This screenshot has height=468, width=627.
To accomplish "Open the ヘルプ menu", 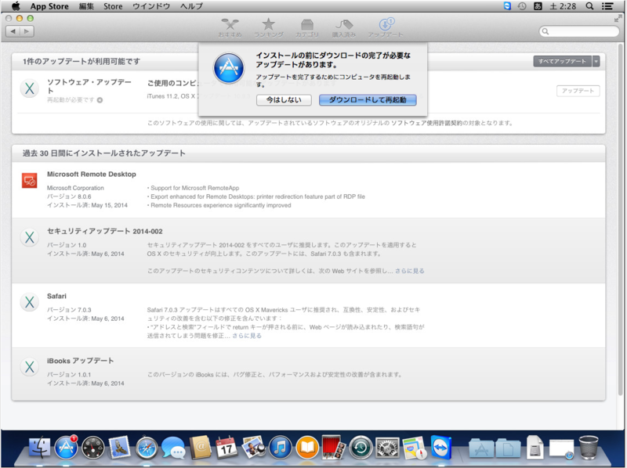I will (x=191, y=6).
